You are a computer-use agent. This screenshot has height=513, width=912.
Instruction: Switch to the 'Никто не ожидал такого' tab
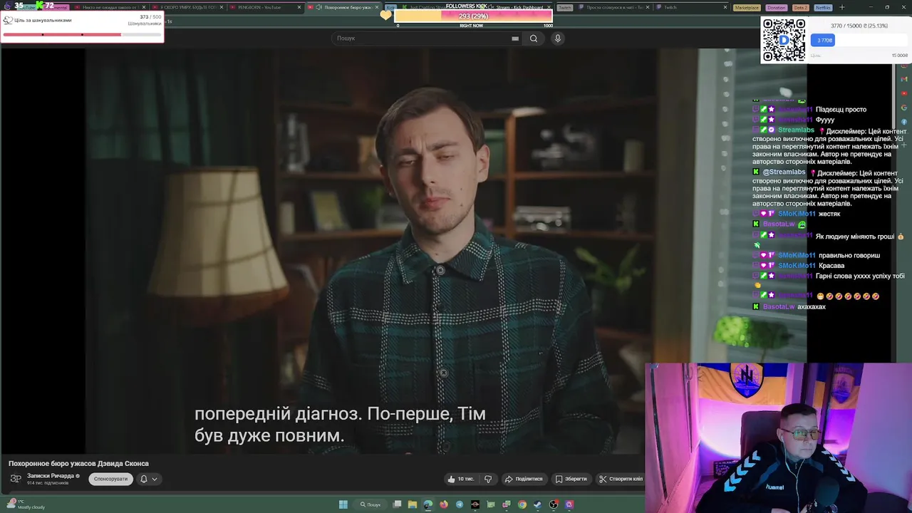coord(109,7)
